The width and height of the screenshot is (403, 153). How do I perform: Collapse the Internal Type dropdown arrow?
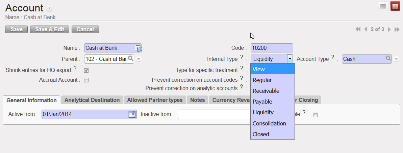point(290,59)
